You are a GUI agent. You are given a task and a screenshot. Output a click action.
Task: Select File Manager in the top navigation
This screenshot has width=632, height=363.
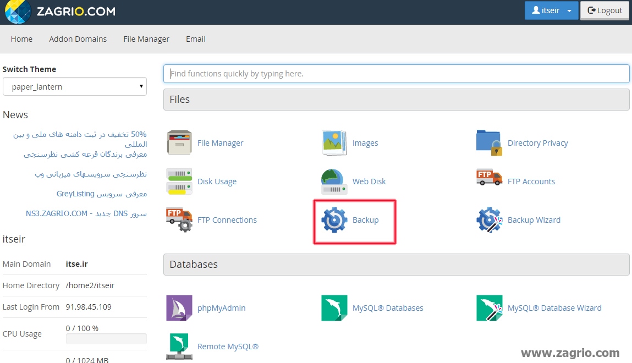[x=146, y=39]
